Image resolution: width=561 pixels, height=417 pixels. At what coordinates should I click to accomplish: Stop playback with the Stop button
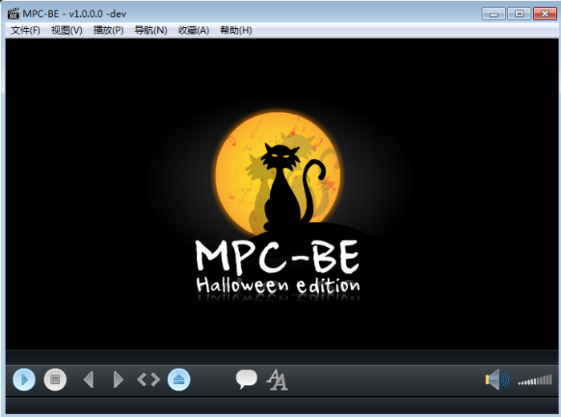(55, 379)
